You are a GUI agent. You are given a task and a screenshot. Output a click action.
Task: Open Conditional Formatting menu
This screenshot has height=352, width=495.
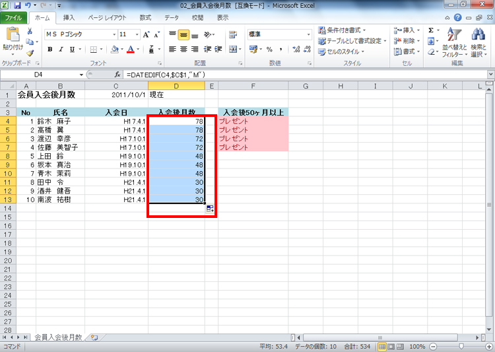pyautogui.click(x=342, y=30)
